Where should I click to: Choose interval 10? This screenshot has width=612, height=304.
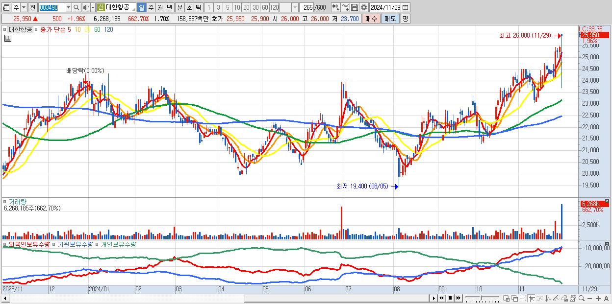tap(237, 7)
